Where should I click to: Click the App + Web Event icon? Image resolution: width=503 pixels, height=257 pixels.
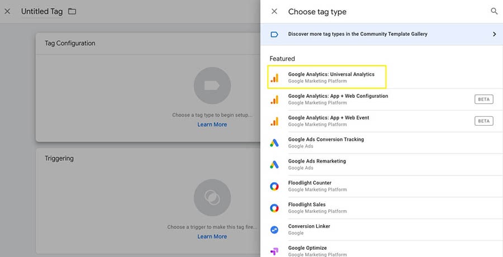point(274,121)
